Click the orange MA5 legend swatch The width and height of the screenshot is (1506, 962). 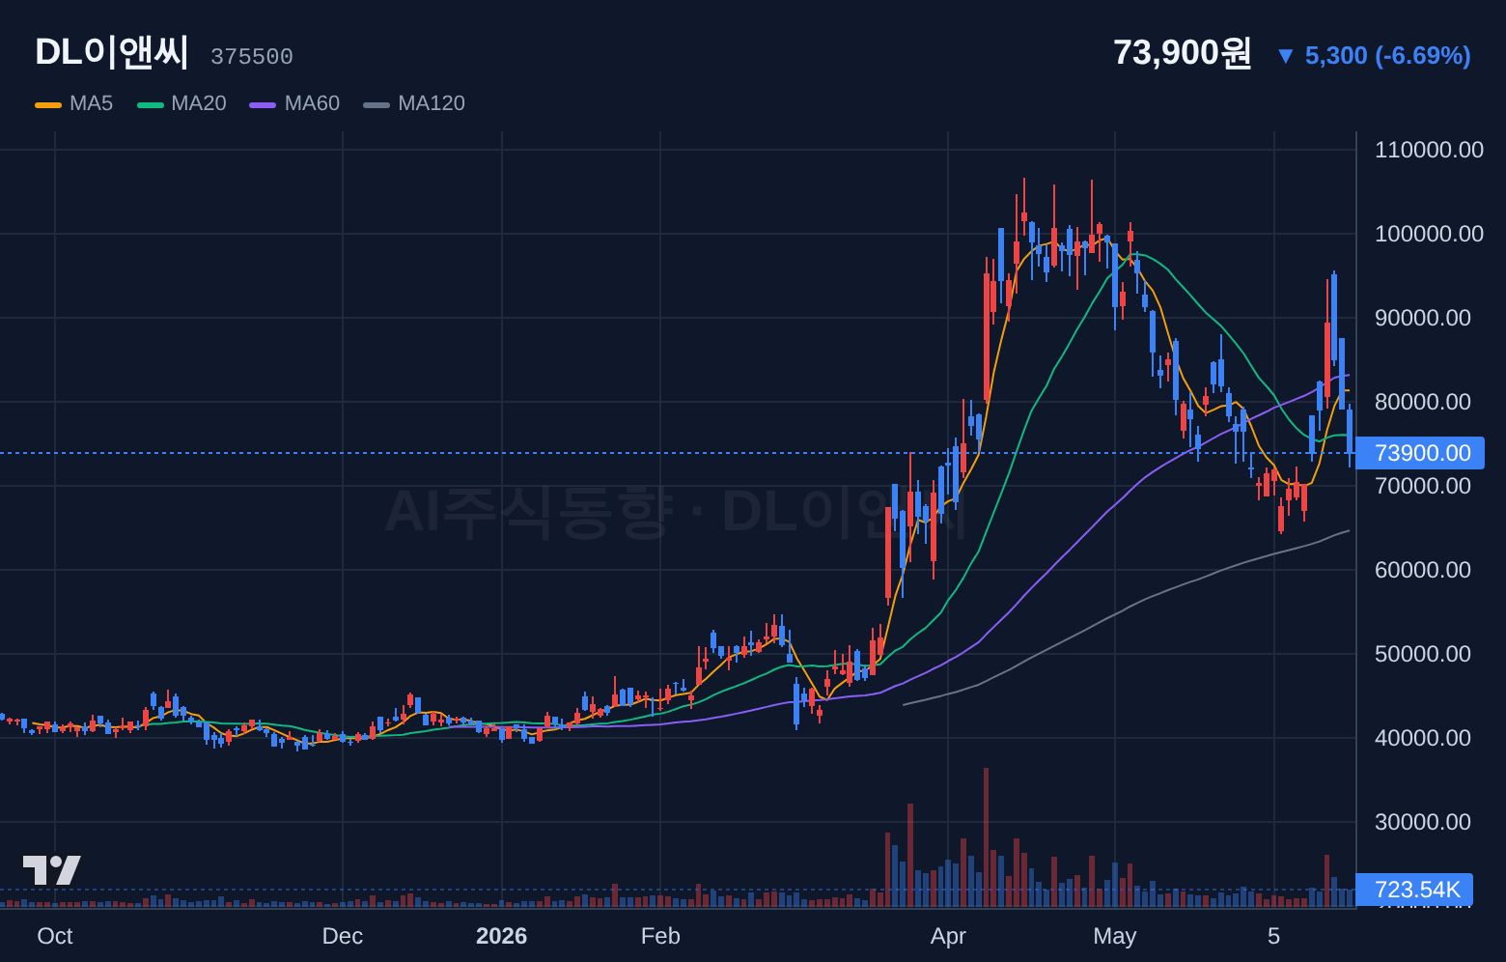(48, 104)
